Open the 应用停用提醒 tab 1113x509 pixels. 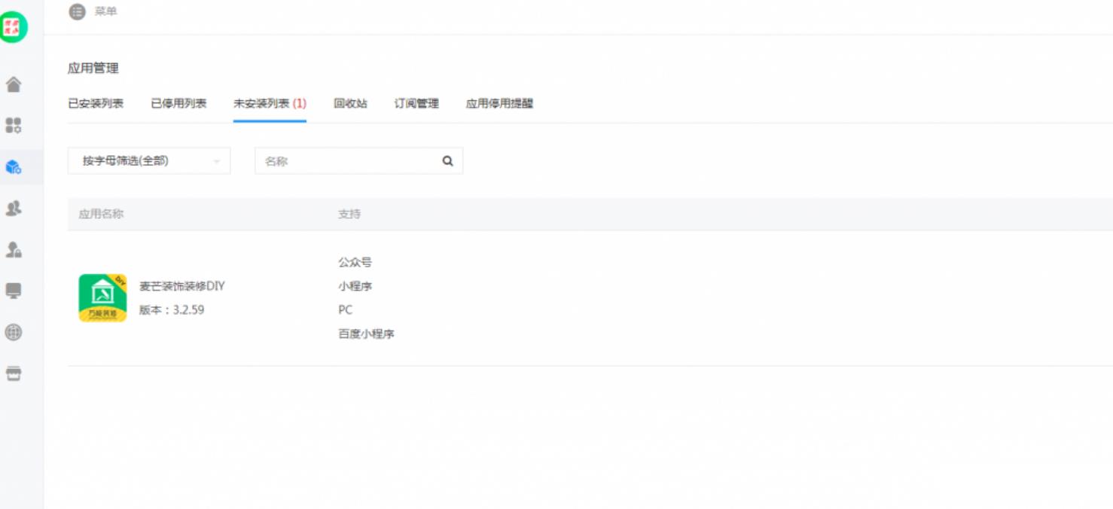[x=499, y=104]
